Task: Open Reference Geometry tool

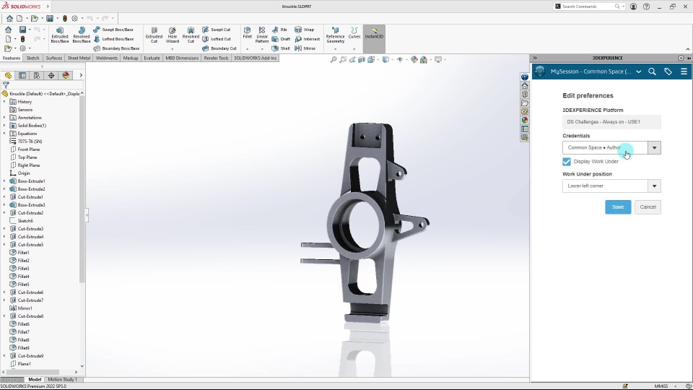Action: point(335,35)
